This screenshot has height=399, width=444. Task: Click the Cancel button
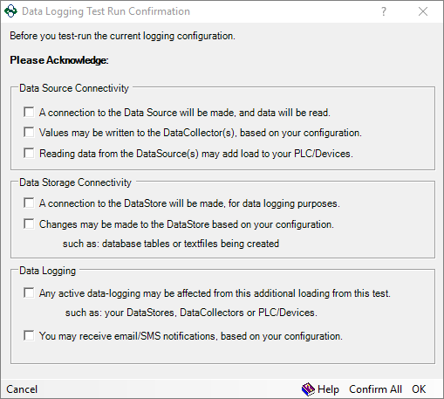(x=22, y=389)
